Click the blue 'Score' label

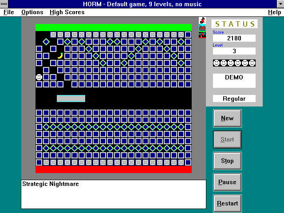(x=218, y=32)
